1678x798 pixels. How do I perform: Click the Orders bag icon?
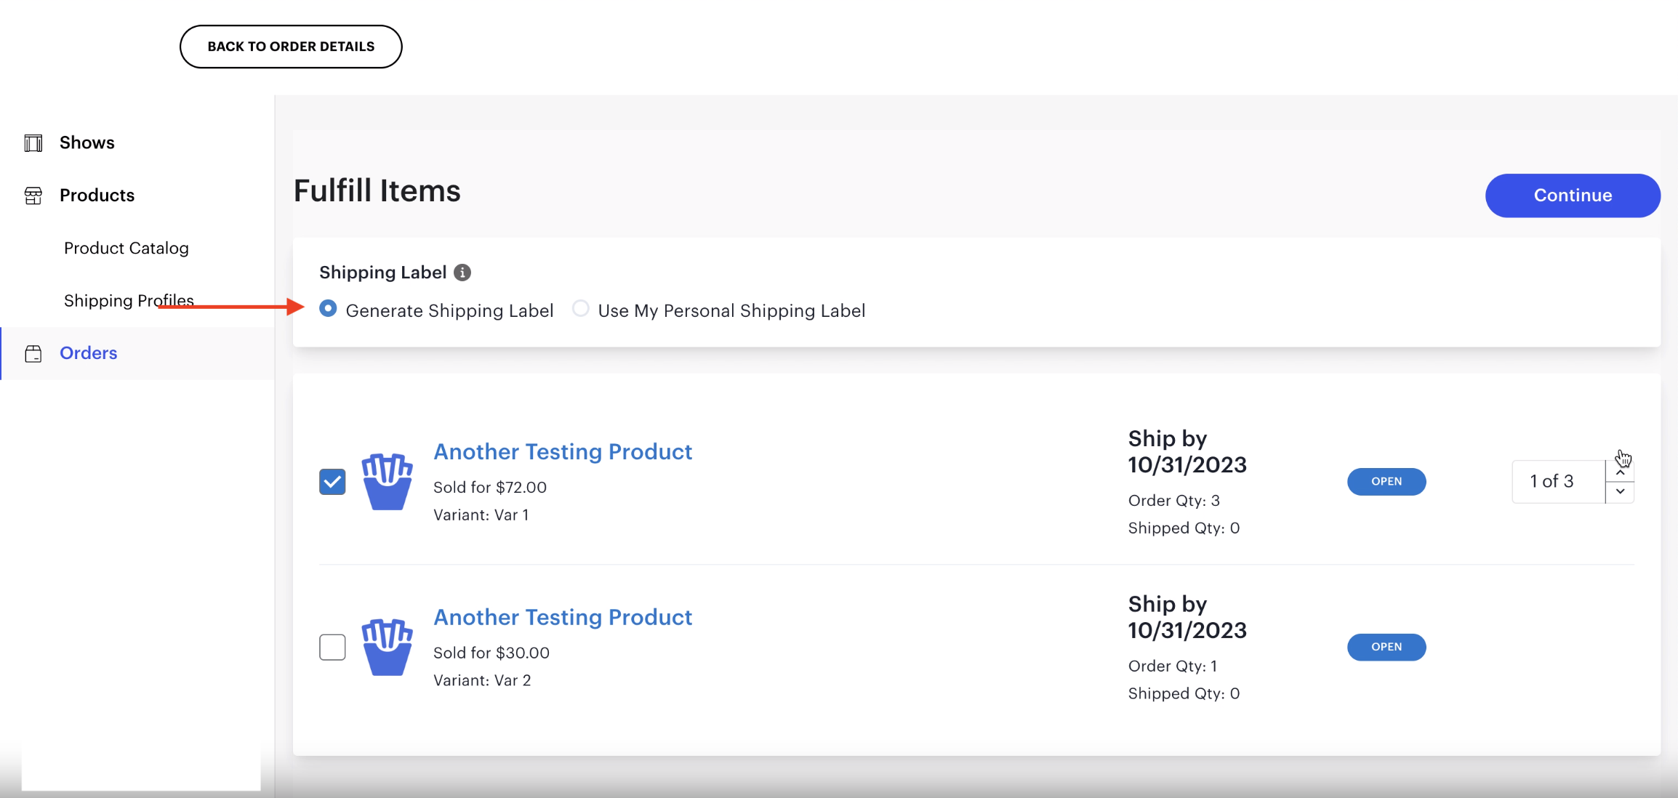tap(33, 353)
